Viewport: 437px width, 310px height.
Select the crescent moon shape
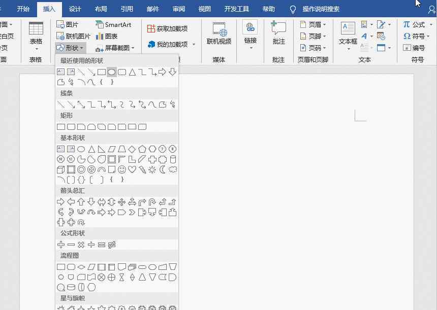(x=163, y=169)
